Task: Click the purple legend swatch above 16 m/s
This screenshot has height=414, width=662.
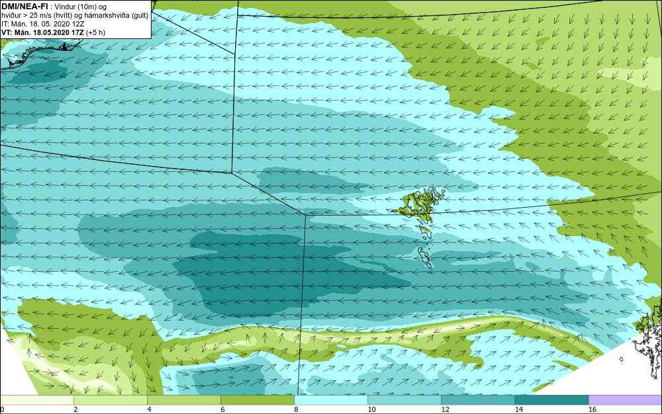Action: [626, 399]
